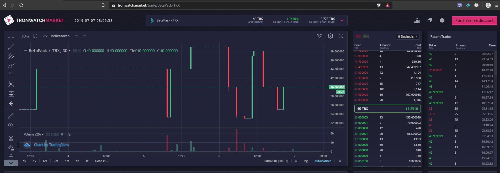500x173 pixels.
Task: Enter fullscreen chart mode
Action: coord(341,36)
